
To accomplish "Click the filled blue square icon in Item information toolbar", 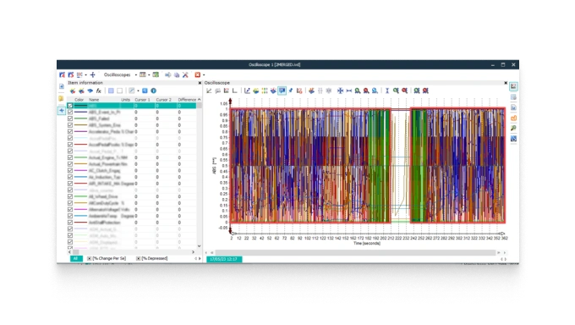I will click(111, 91).
